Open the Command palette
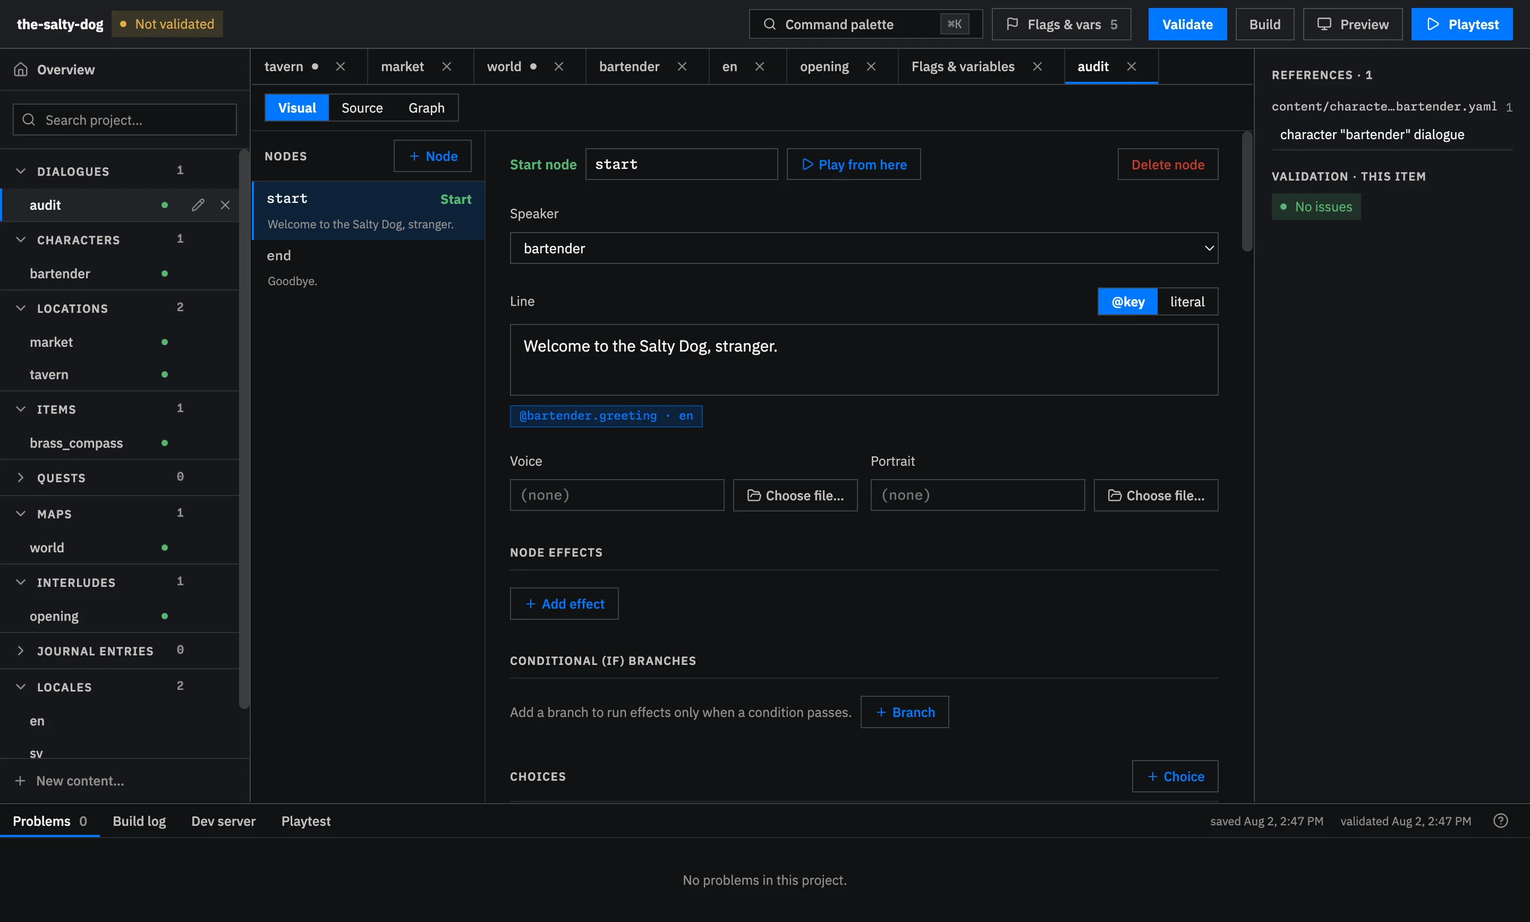Screen dimensions: 1530x922 865,24
